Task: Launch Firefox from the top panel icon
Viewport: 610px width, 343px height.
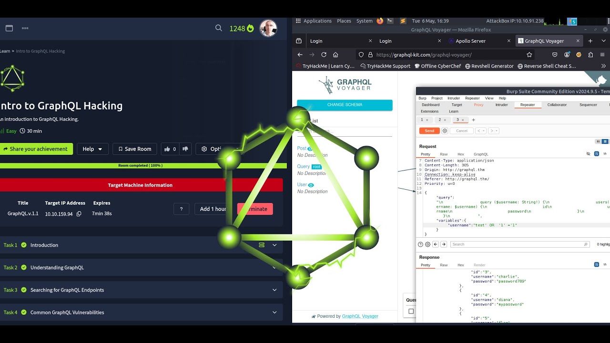Action: pos(380,21)
